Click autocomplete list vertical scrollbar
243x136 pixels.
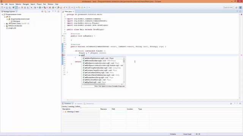click(124, 70)
